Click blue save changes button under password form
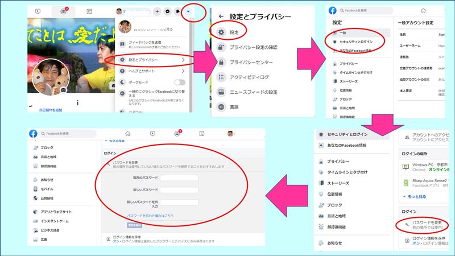455x256 pixels. 135,225
